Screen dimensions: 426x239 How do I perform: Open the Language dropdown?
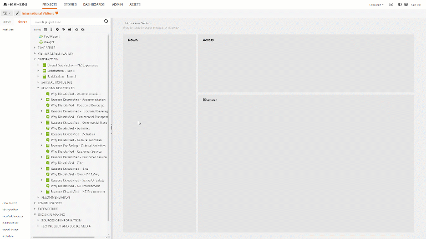coord(376,4)
